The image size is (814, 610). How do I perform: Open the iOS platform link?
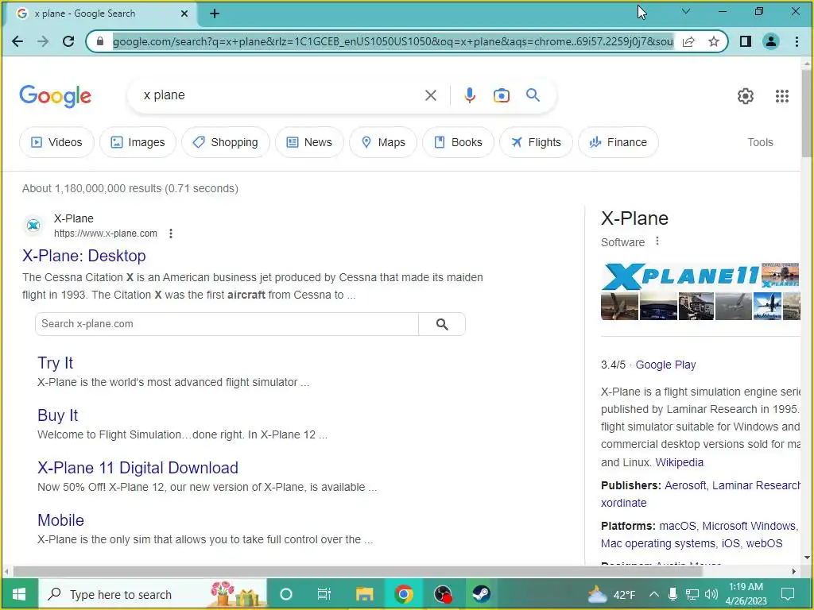(x=731, y=543)
